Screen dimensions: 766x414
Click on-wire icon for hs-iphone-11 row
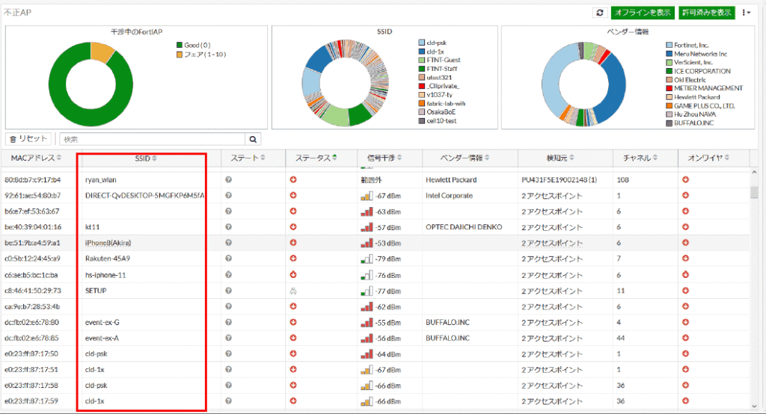685,275
